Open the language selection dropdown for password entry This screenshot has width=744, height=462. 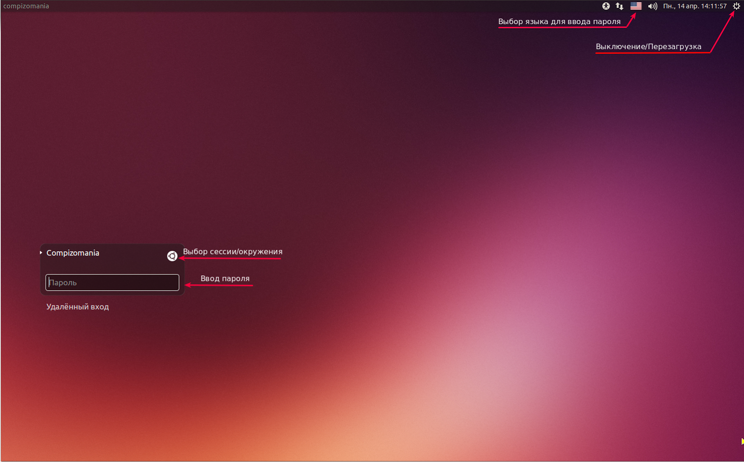click(635, 6)
